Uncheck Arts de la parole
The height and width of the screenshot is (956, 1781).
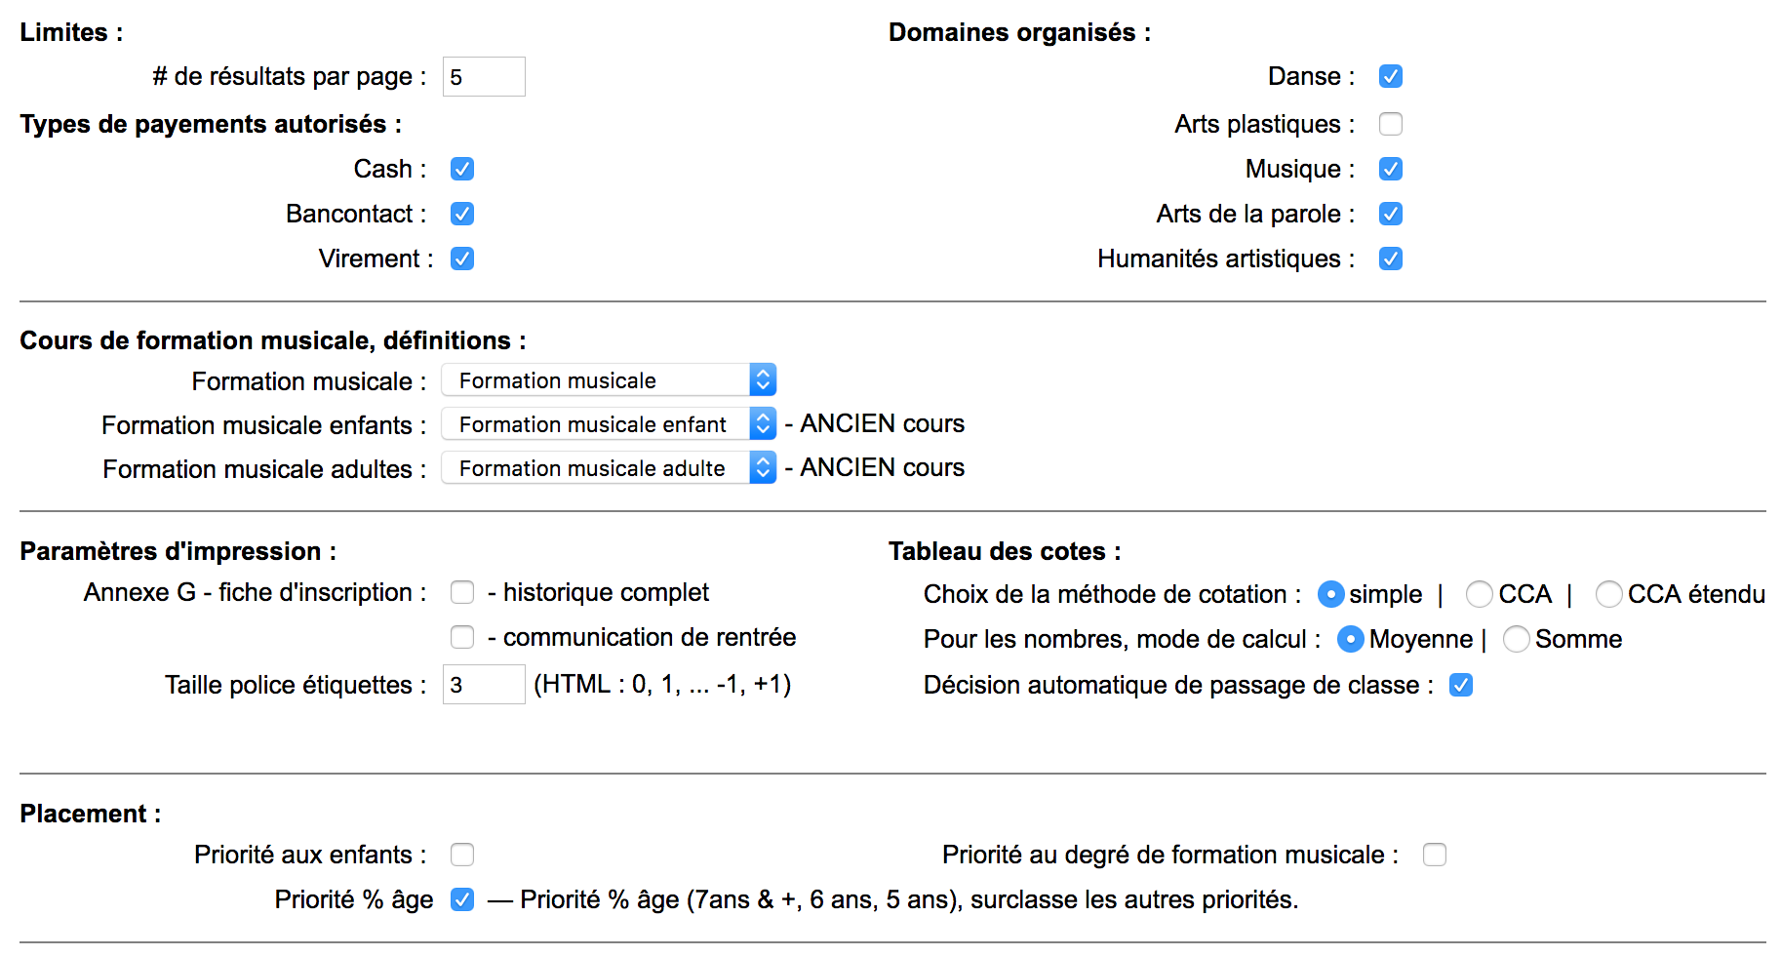point(1391,214)
